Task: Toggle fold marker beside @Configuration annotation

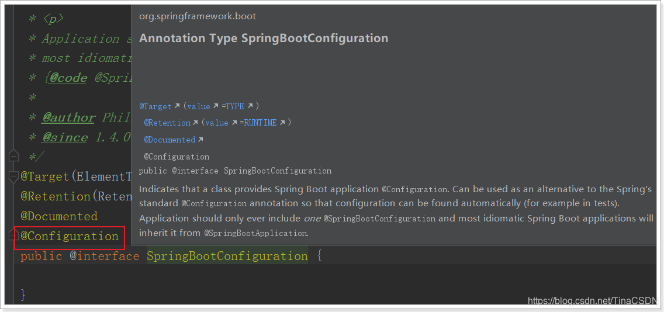Action: tap(14, 235)
